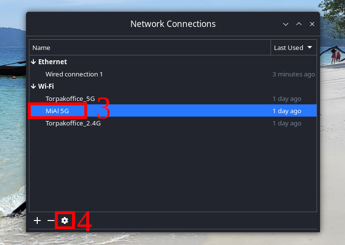Viewport: 345px width, 245px height.
Task: Click the Ethernet category label
Action: pos(52,62)
